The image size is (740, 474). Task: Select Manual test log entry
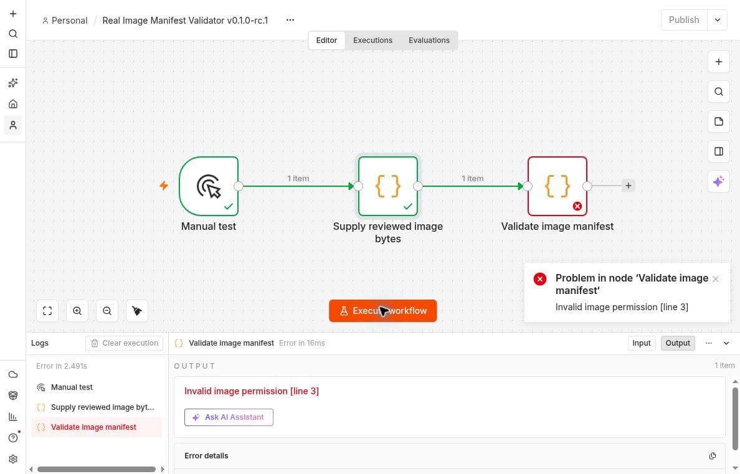coord(97,387)
